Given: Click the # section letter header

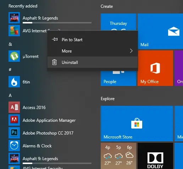Looking at the screenshot, I should pyautogui.click(x=10, y=70).
